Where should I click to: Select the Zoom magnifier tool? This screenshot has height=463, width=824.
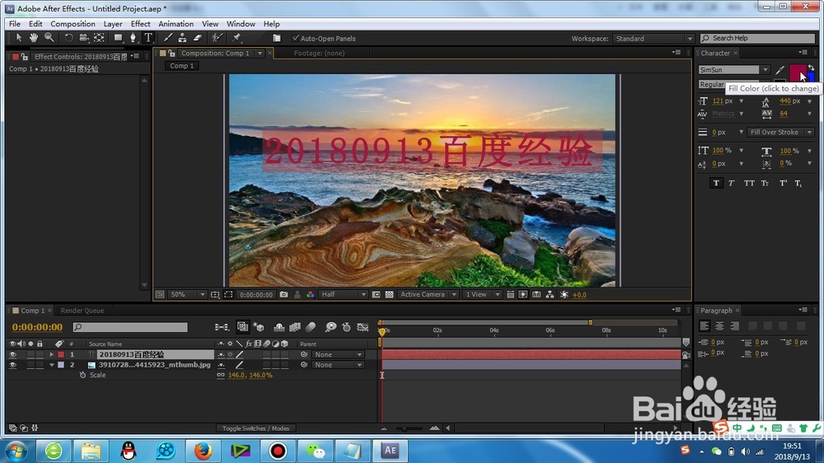coord(49,38)
